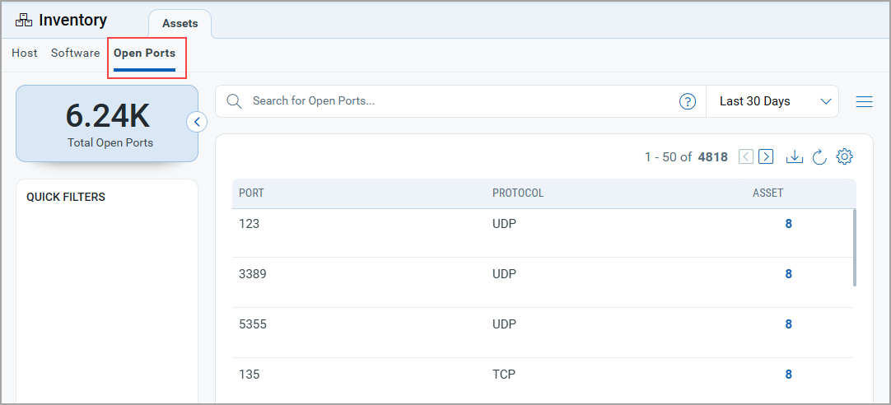Go to next page of results
891x405 pixels.
[766, 156]
